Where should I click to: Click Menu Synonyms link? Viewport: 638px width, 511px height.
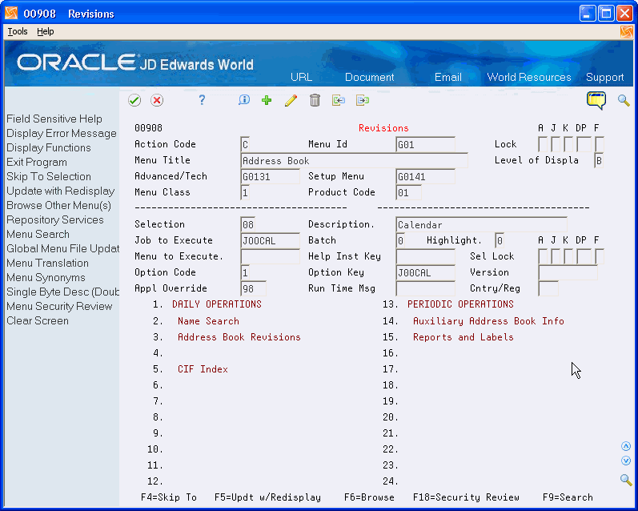click(46, 278)
